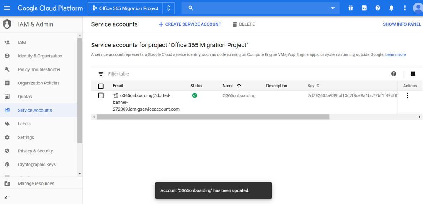This screenshot has height=204, width=423.
Task: Open the Office 365 Migration Project selector
Action: (131, 8)
